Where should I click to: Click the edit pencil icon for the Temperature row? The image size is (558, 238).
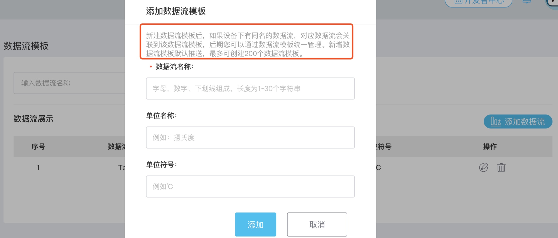coord(484,168)
